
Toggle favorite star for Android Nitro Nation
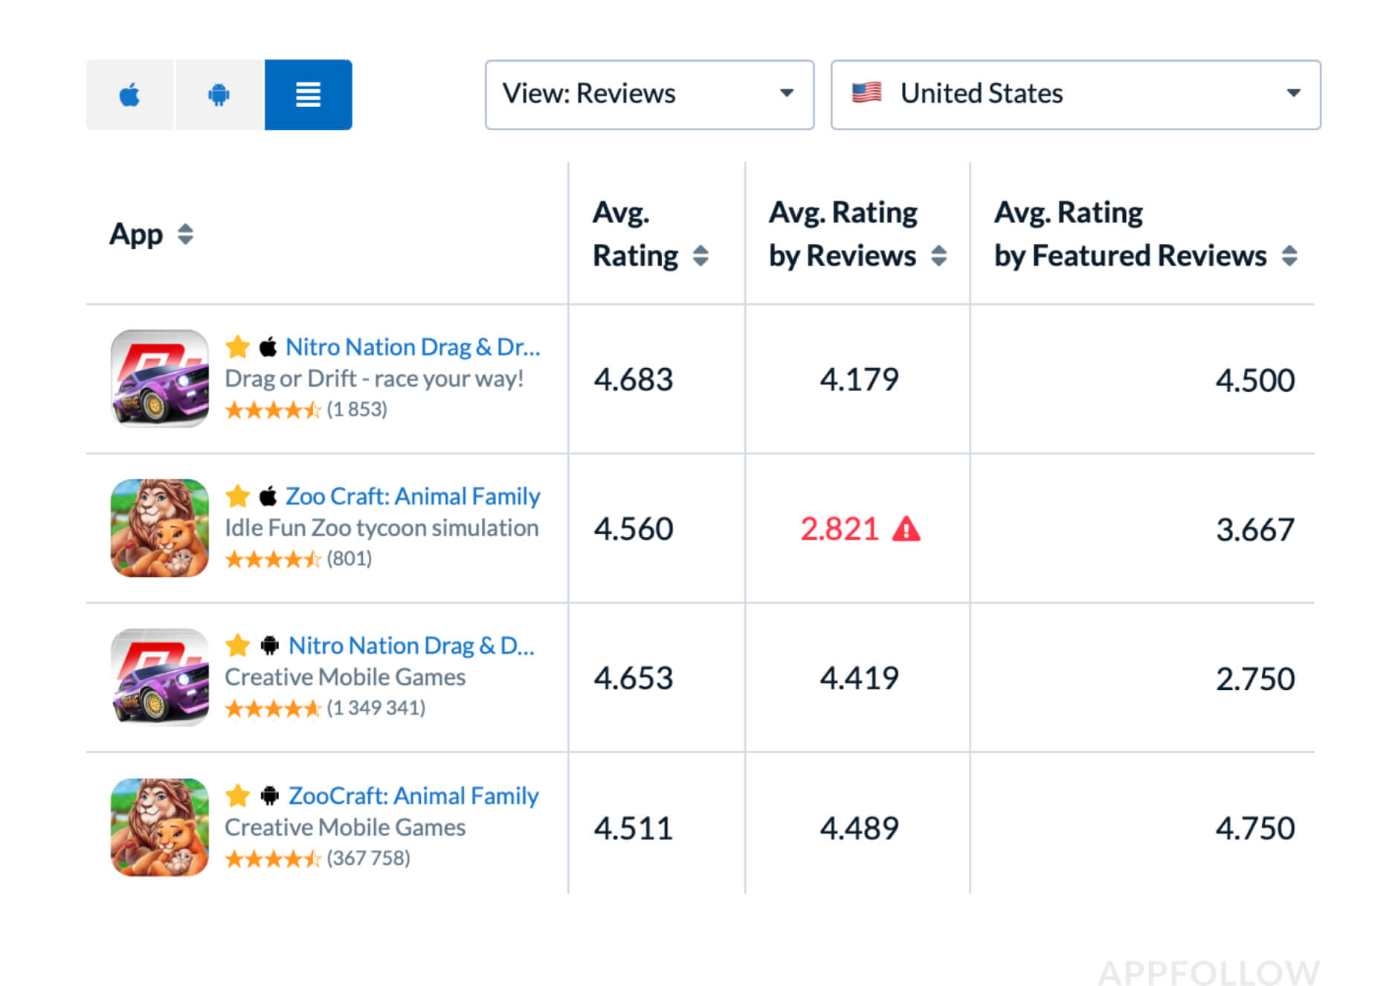point(238,645)
